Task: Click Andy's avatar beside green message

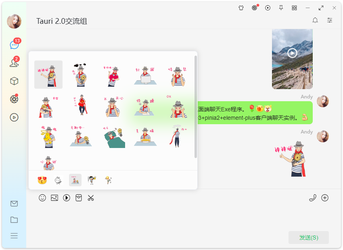Action: click(x=323, y=101)
